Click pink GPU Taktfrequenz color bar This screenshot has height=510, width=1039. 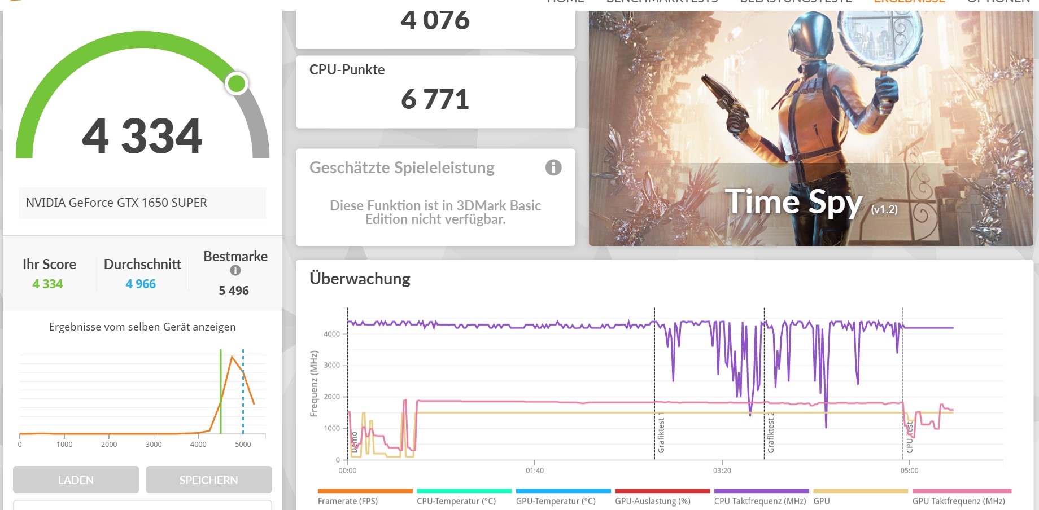(x=962, y=491)
